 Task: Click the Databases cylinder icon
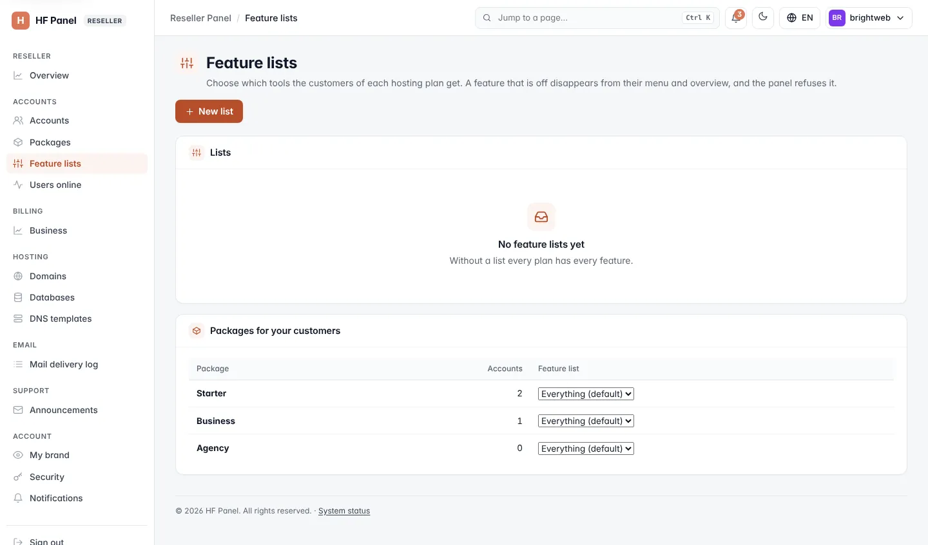point(18,297)
